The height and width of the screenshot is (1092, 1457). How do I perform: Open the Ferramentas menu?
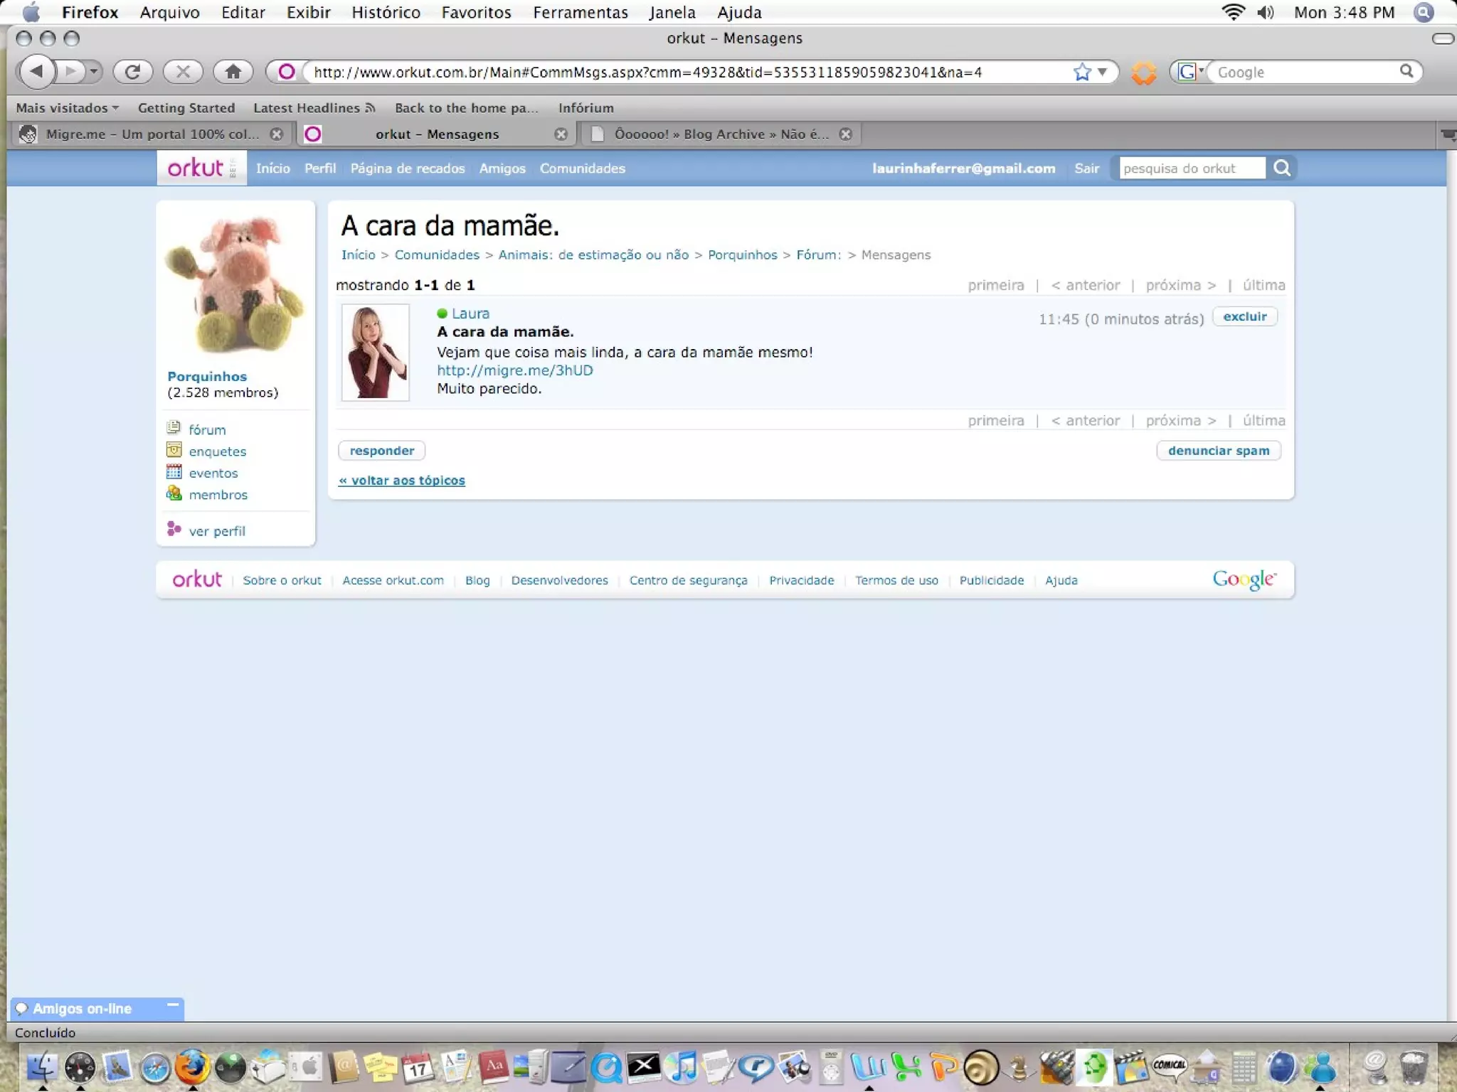coord(580,12)
